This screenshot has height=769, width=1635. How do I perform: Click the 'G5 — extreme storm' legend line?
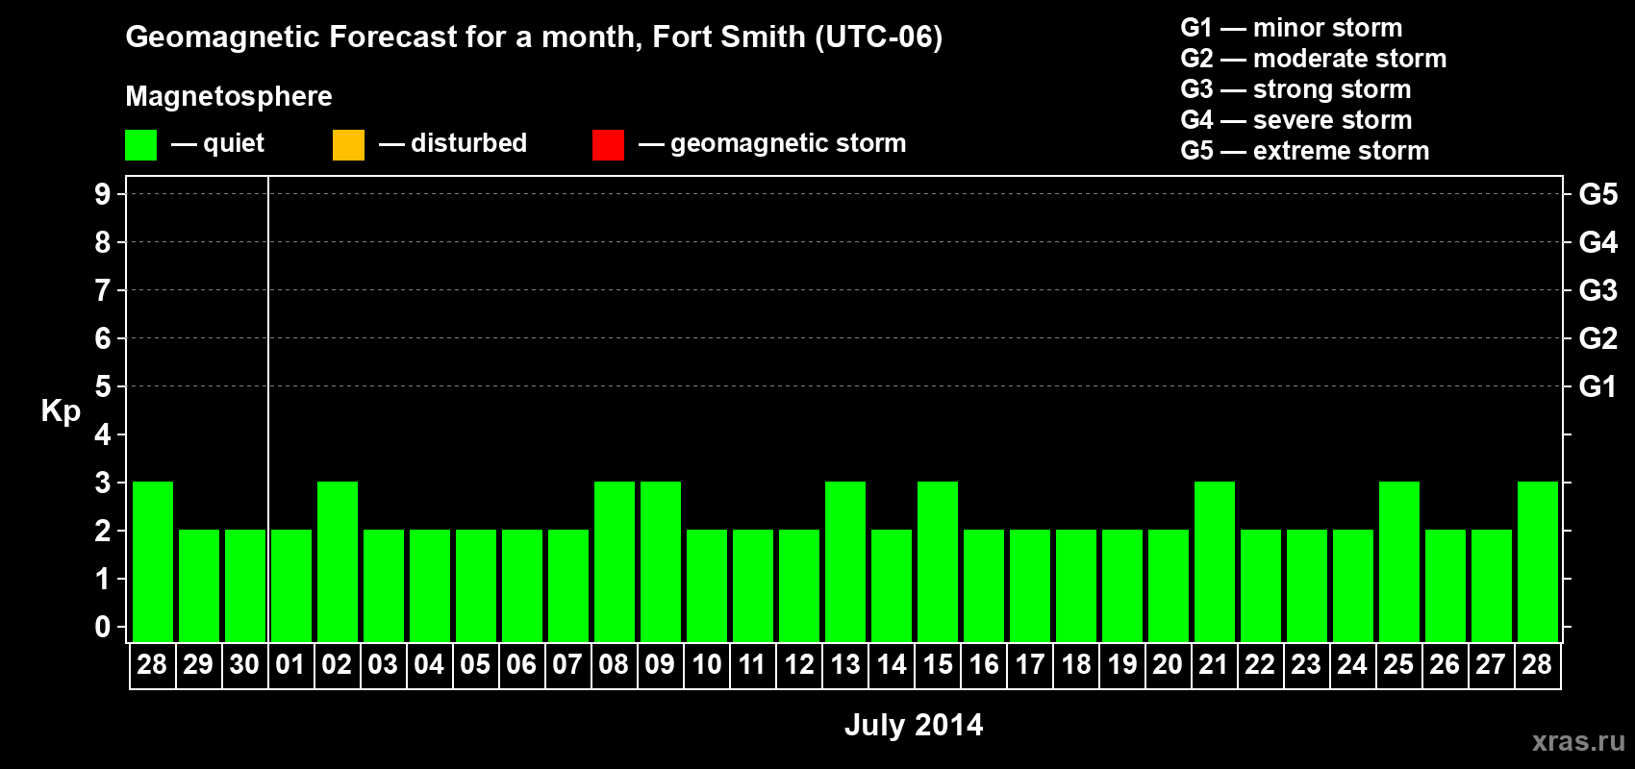pos(1304,151)
